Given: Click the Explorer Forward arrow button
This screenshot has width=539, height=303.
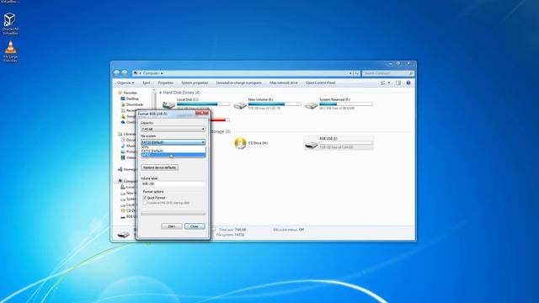Looking at the screenshot, I should pos(125,73).
